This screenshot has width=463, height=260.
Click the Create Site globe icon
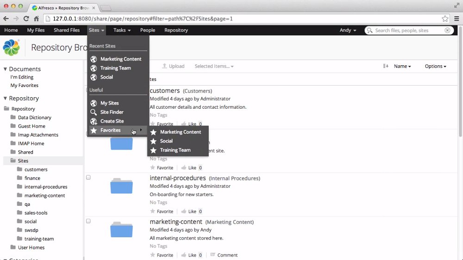94,121
